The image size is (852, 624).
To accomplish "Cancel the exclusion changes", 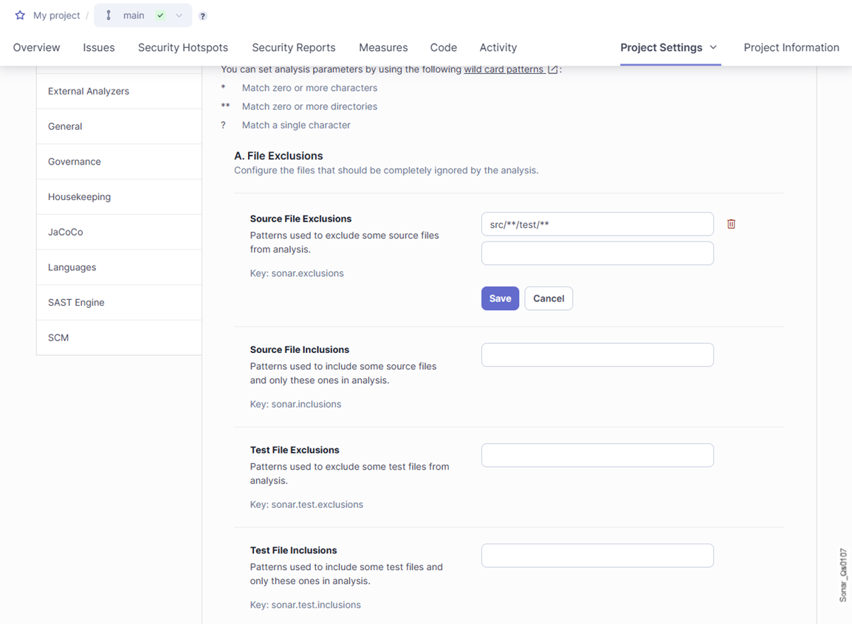I will [549, 298].
